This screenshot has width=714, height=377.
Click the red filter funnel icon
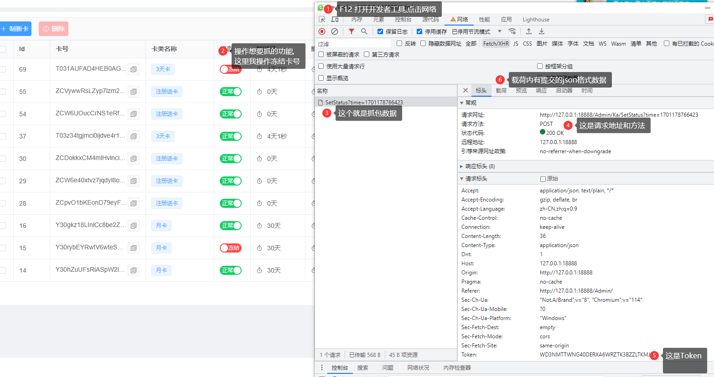coord(352,31)
